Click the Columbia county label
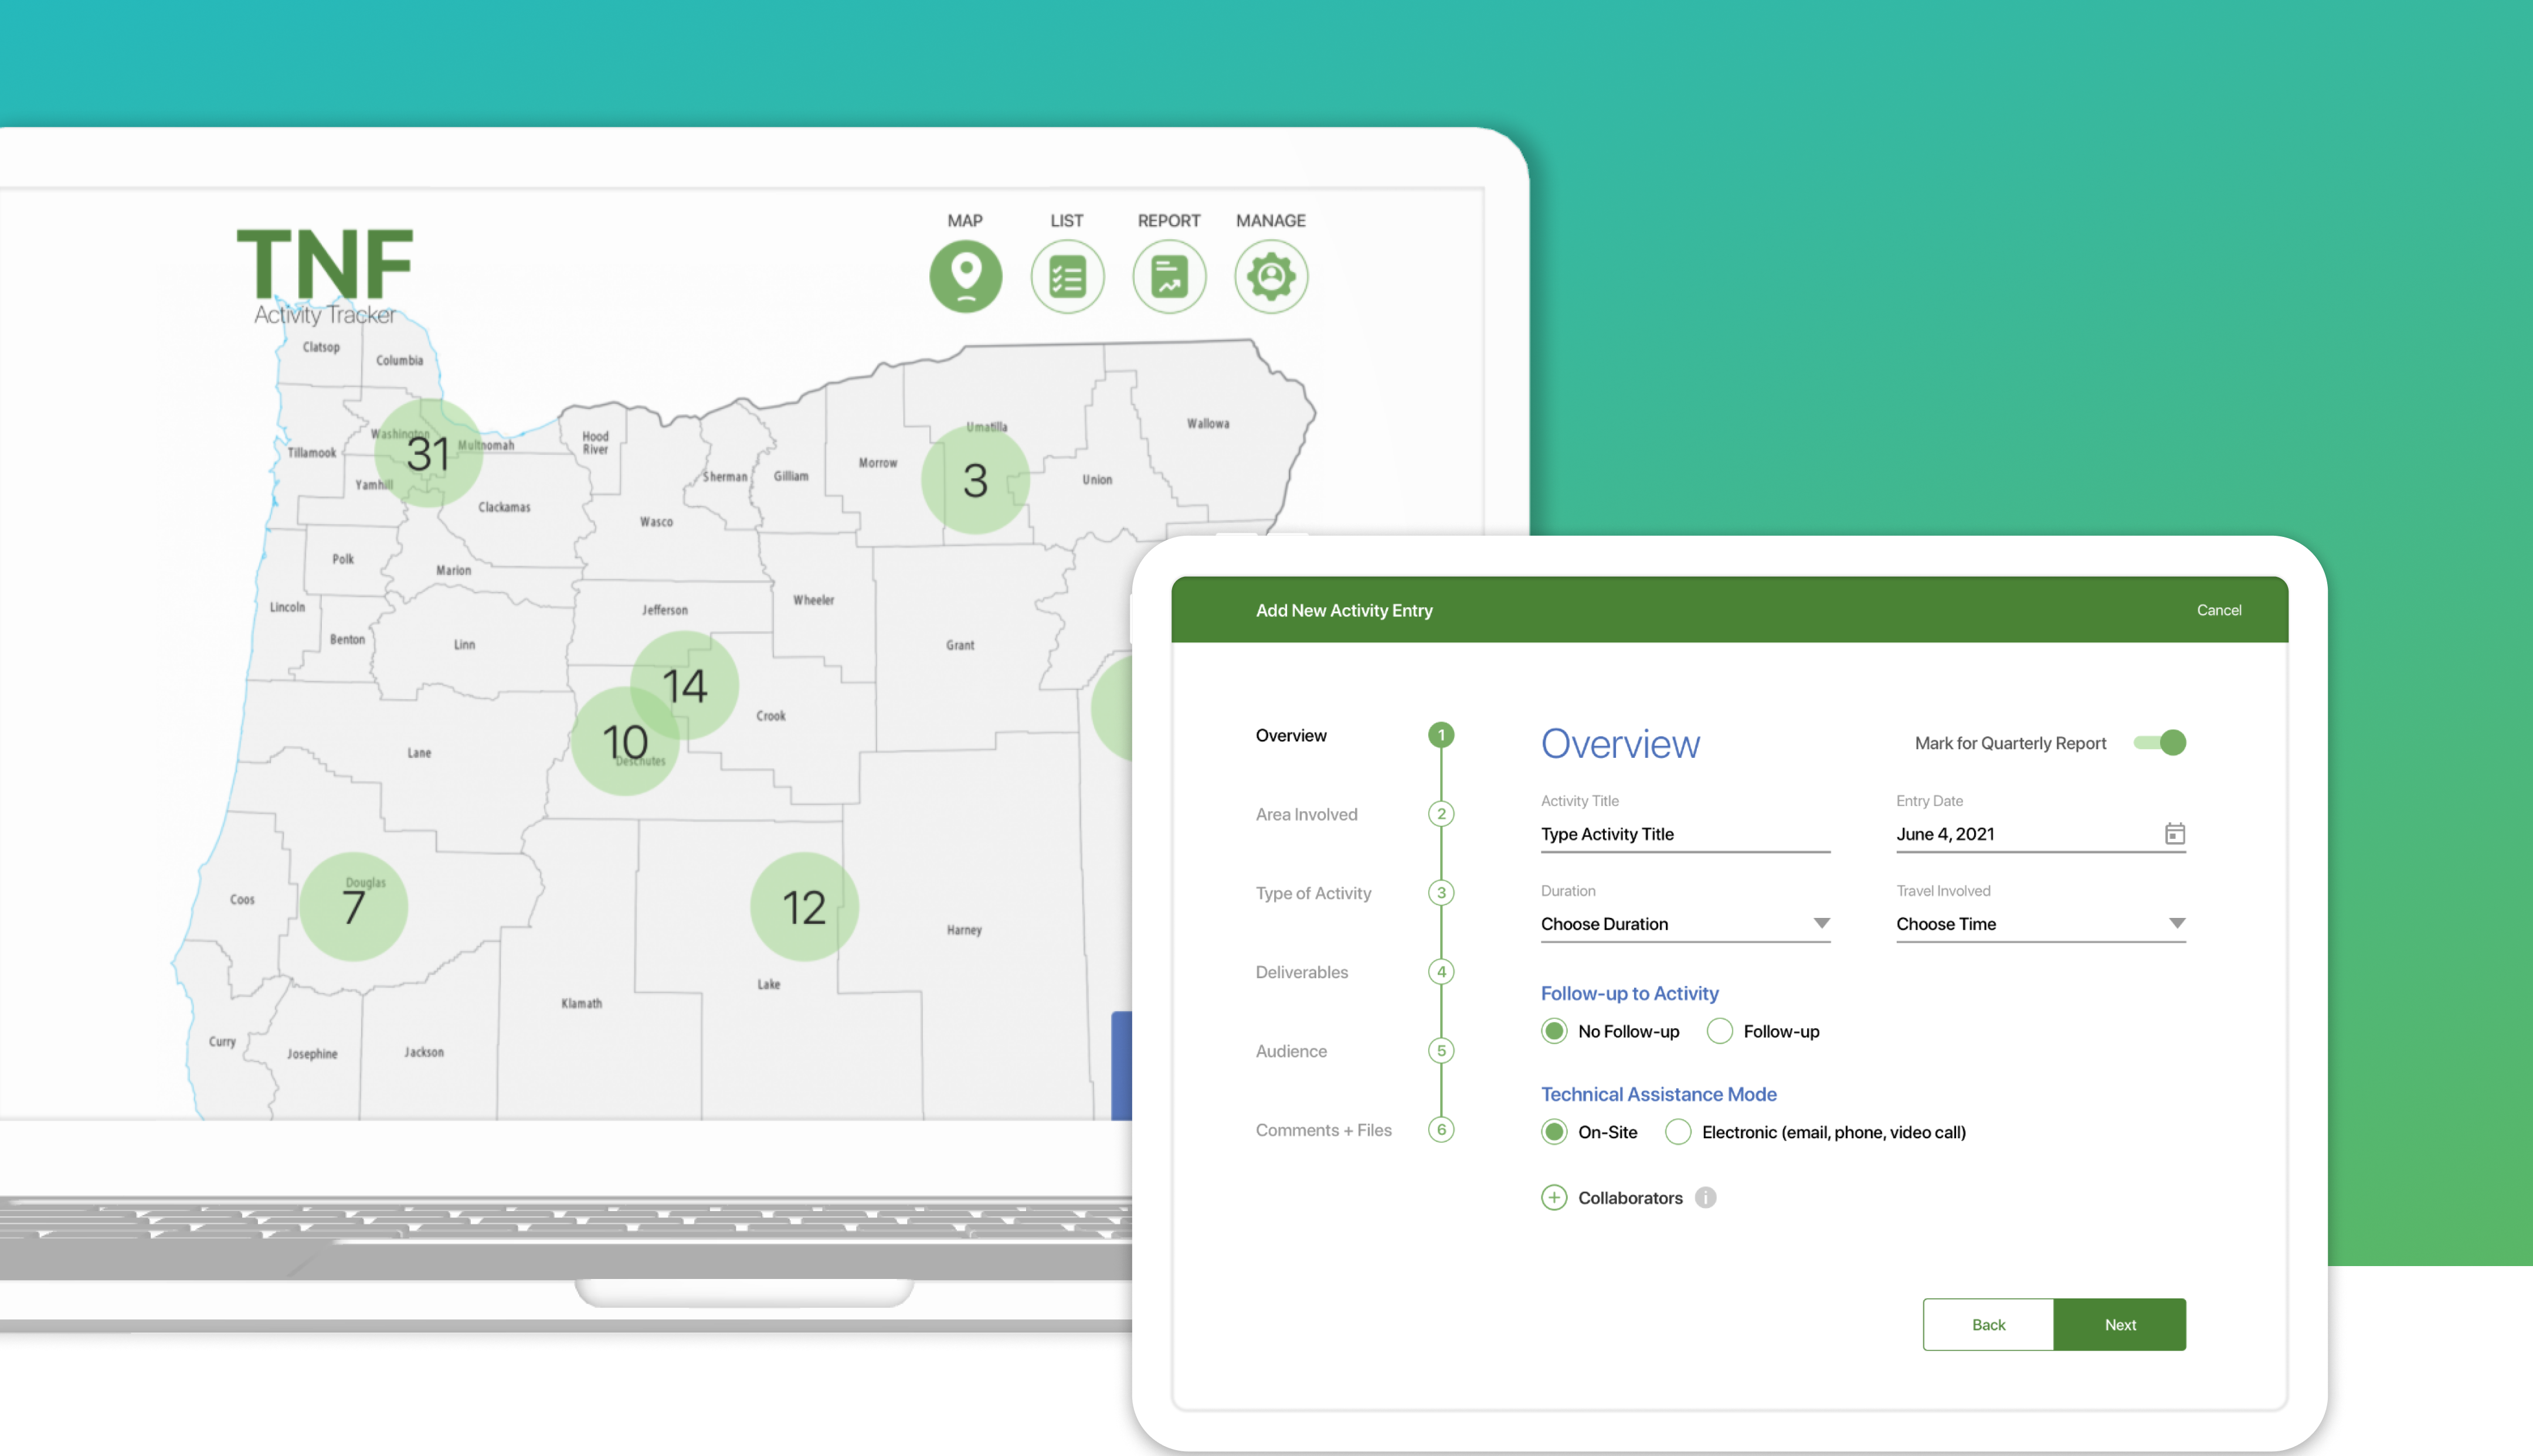 399,360
